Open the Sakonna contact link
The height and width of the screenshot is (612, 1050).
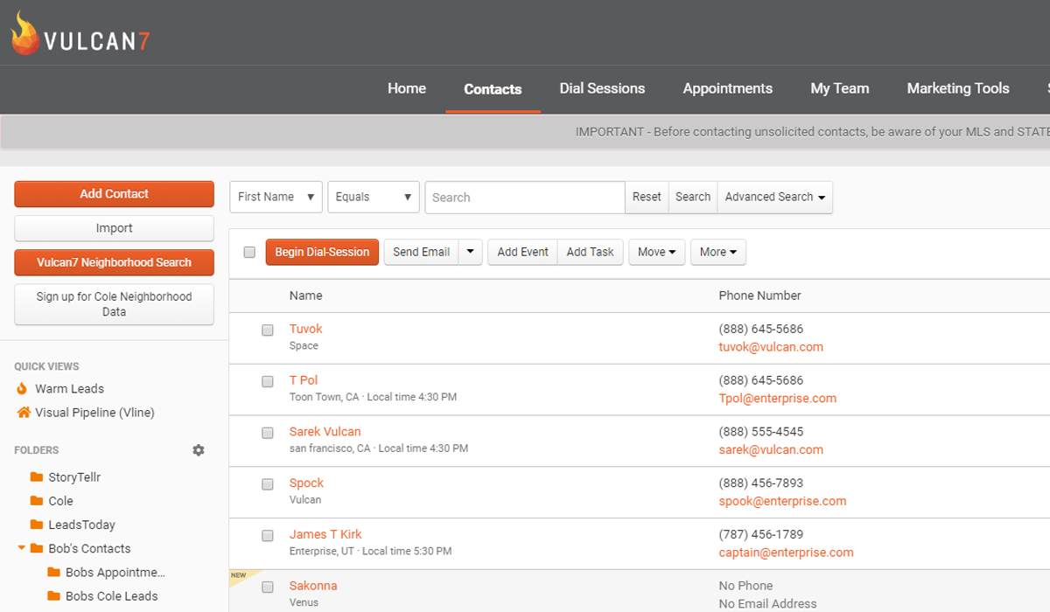click(x=313, y=586)
